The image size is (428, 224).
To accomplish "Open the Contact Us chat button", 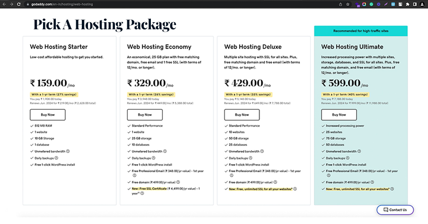I will pos(395,210).
